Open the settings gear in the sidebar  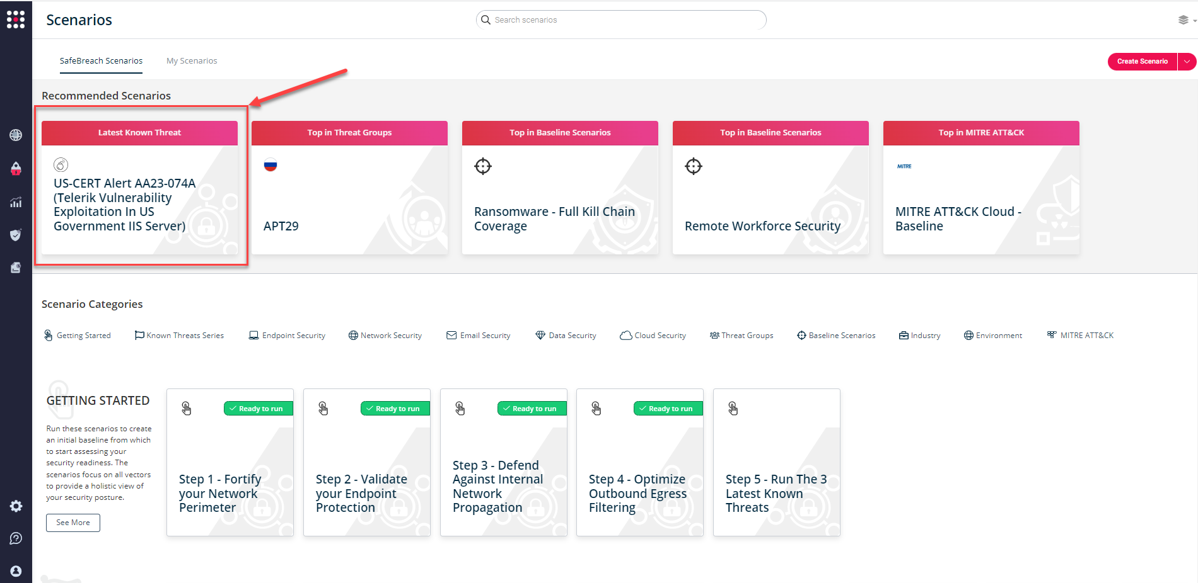point(16,506)
